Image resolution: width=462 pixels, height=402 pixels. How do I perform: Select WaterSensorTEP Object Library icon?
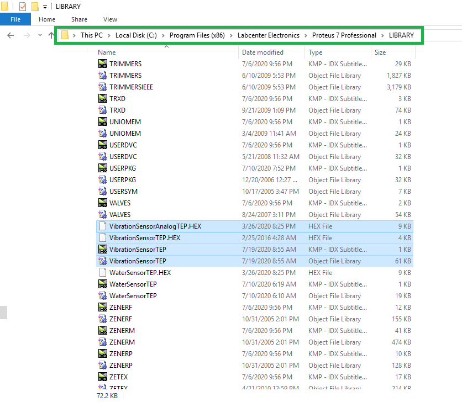pos(103,295)
